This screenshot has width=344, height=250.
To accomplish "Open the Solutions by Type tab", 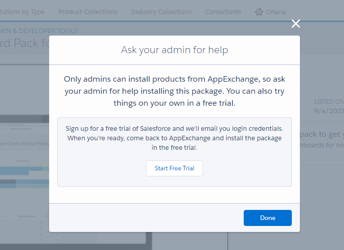I will [x=23, y=12].
